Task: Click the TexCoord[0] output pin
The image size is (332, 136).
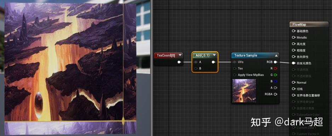Action: (179, 62)
